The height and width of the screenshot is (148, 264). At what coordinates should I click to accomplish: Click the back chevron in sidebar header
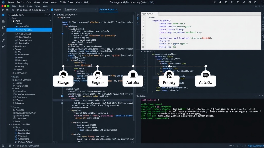[9, 15]
